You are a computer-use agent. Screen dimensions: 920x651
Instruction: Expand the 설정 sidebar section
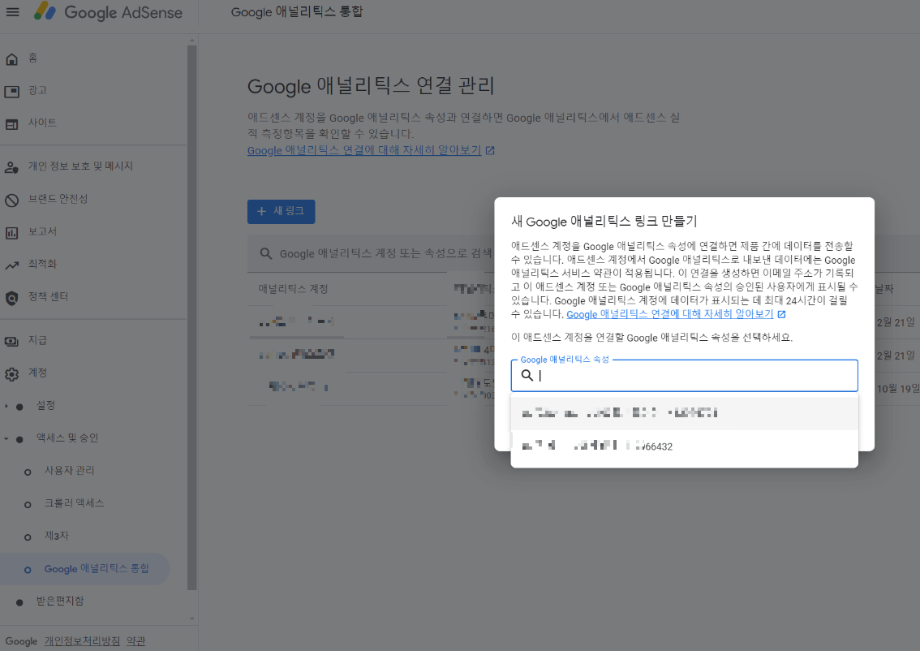click(x=6, y=406)
